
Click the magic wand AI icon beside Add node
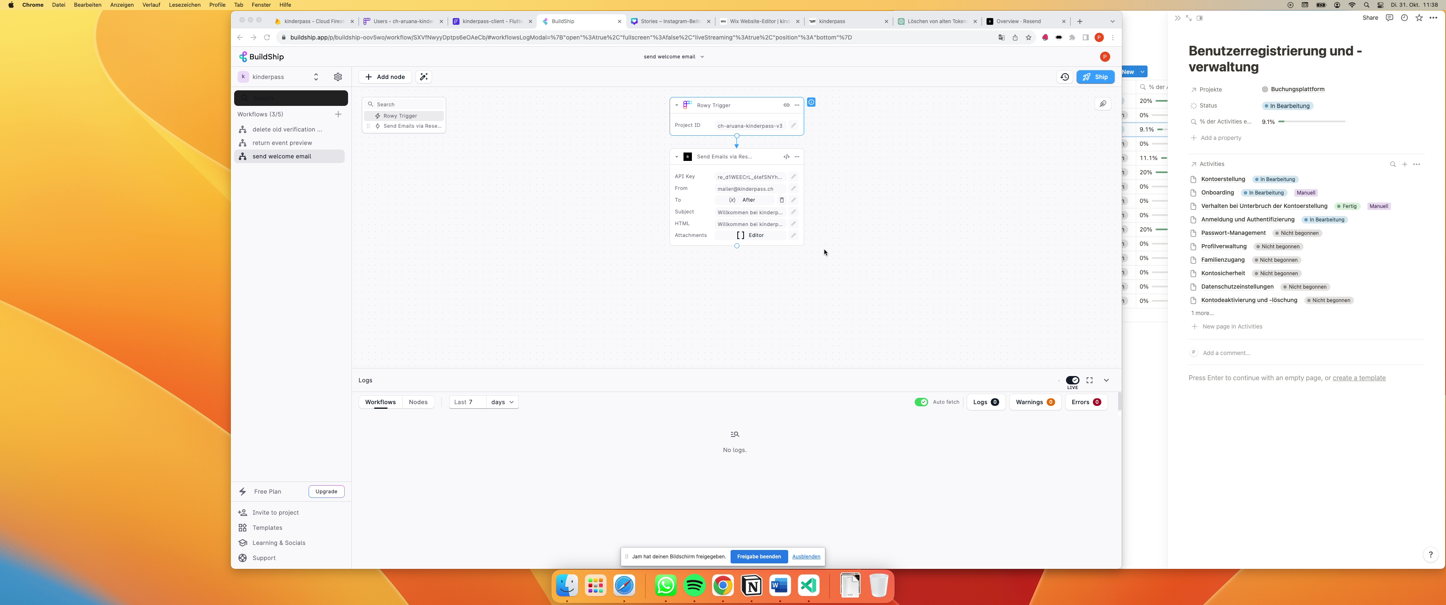coord(424,77)
